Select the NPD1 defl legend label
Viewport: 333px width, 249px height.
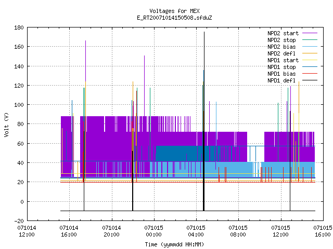[x=281, y=81]
